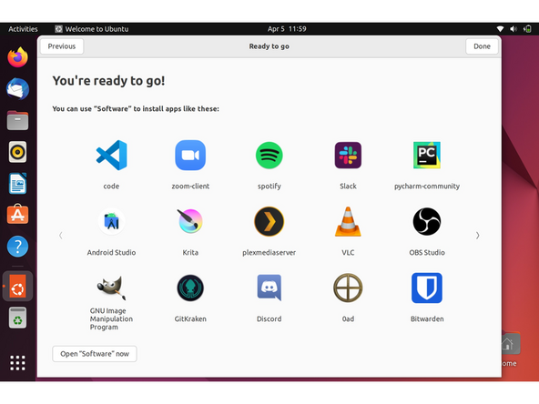Show Applications grid in the dock

tap(17, 363)
